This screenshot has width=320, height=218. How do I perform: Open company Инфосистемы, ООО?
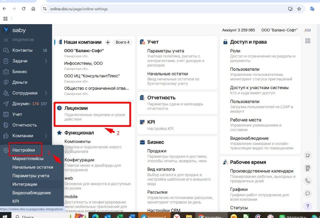point(83,63)
